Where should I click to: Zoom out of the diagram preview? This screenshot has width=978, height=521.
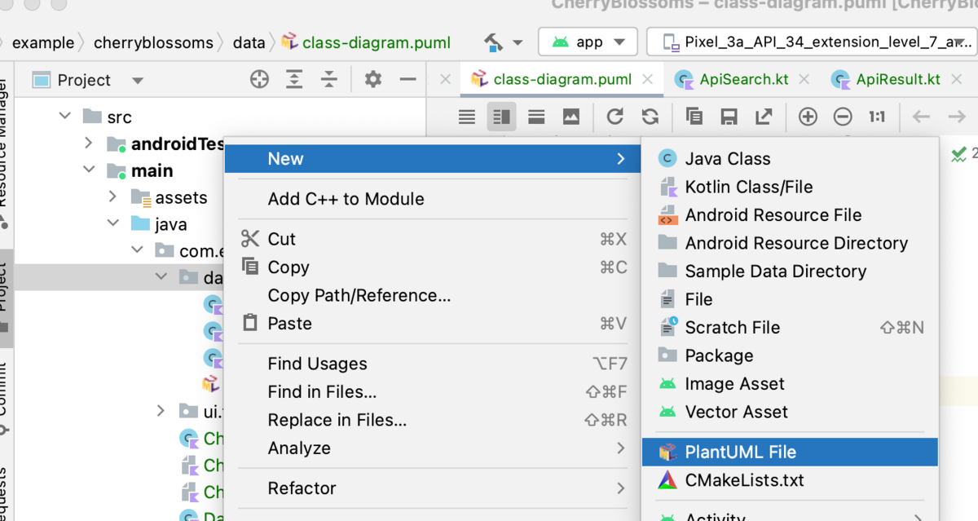pyautogui.click(x=843, y=117)
